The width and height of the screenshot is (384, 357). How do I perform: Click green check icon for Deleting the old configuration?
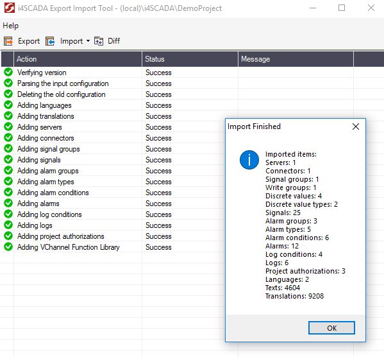tap(8, 94)
